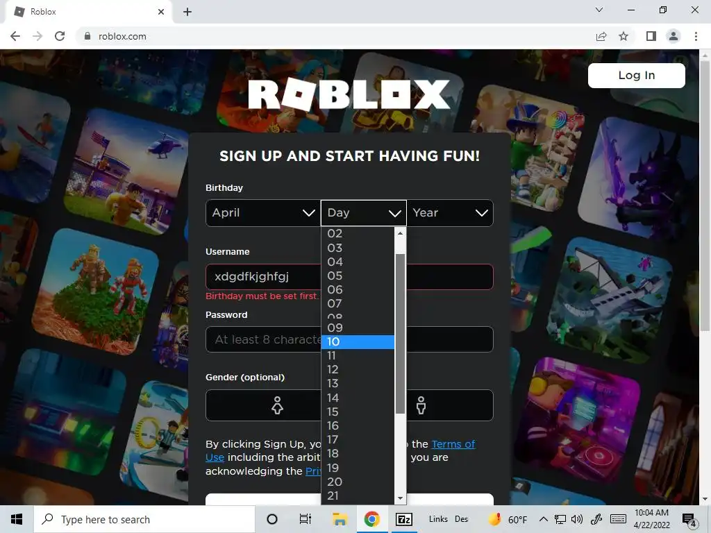Choose day 02 from the list

[358, 234]
